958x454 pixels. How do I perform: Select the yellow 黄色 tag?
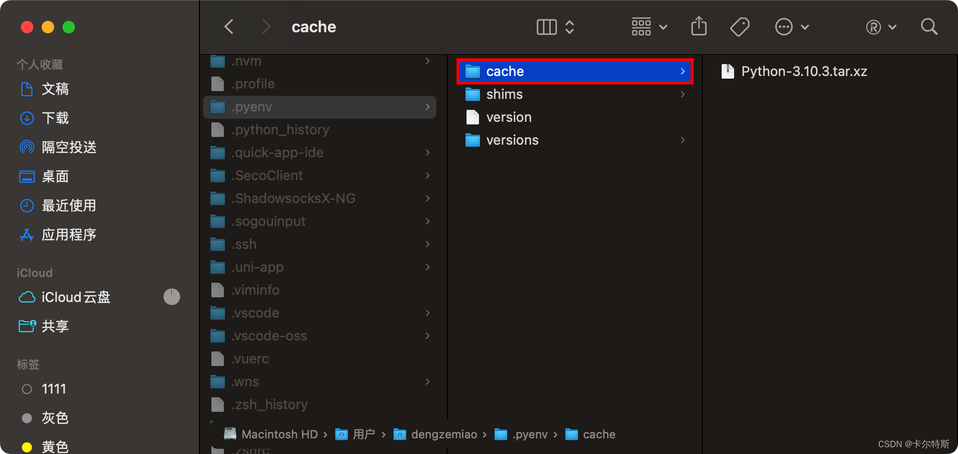(27, 447)
